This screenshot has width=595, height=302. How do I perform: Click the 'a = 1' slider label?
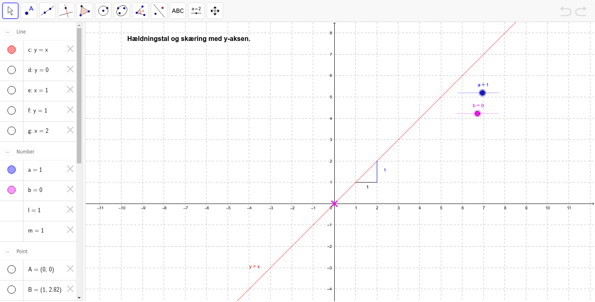483,85
